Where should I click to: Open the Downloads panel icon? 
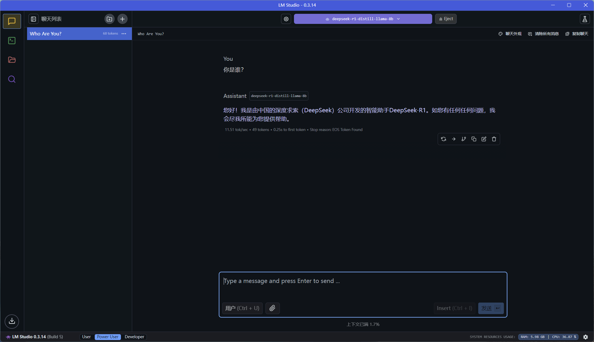tap(12, 321)
